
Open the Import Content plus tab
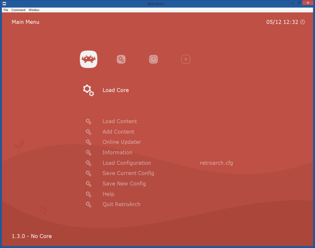pyautogui.click(x=185, y=59)
